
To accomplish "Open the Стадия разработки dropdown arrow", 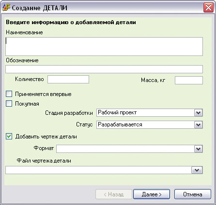I will point(198,113).
